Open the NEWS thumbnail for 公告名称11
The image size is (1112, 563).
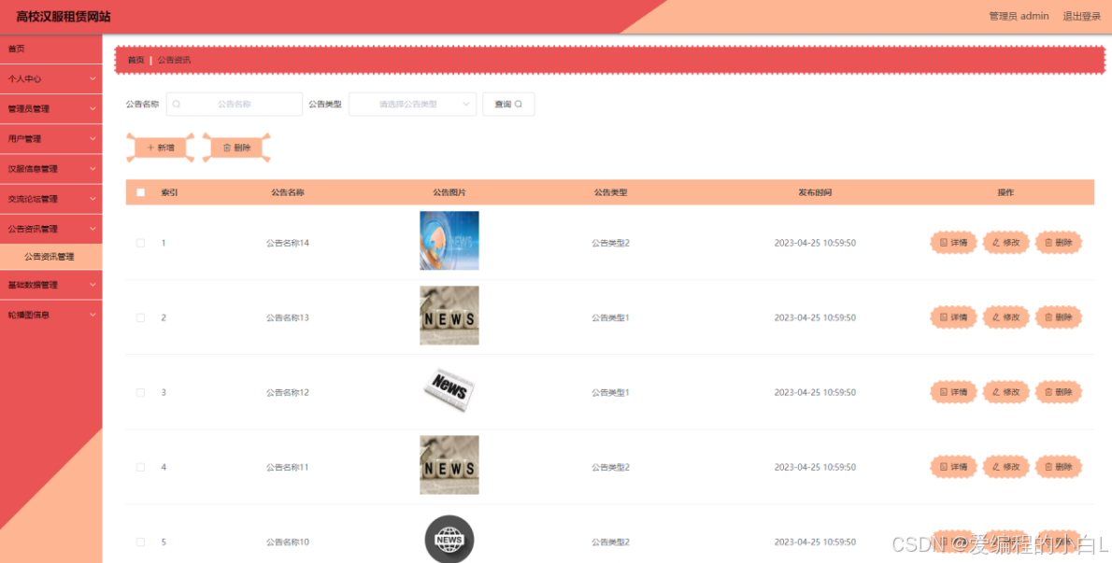coord(449,465)
